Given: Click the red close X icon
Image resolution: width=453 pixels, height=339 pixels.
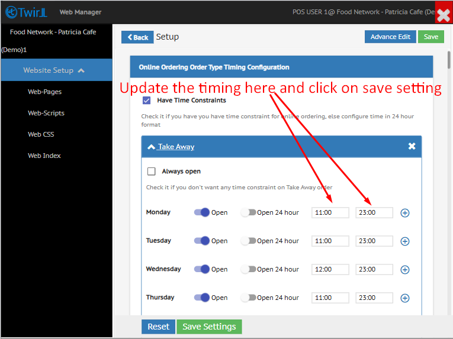Looking at the screenshot, I should coord(444,12).
